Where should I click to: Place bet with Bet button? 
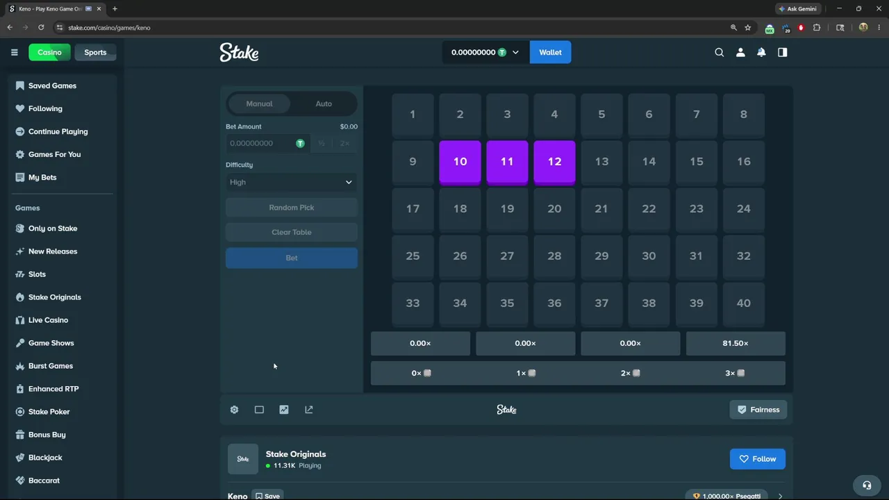[292, 258]
